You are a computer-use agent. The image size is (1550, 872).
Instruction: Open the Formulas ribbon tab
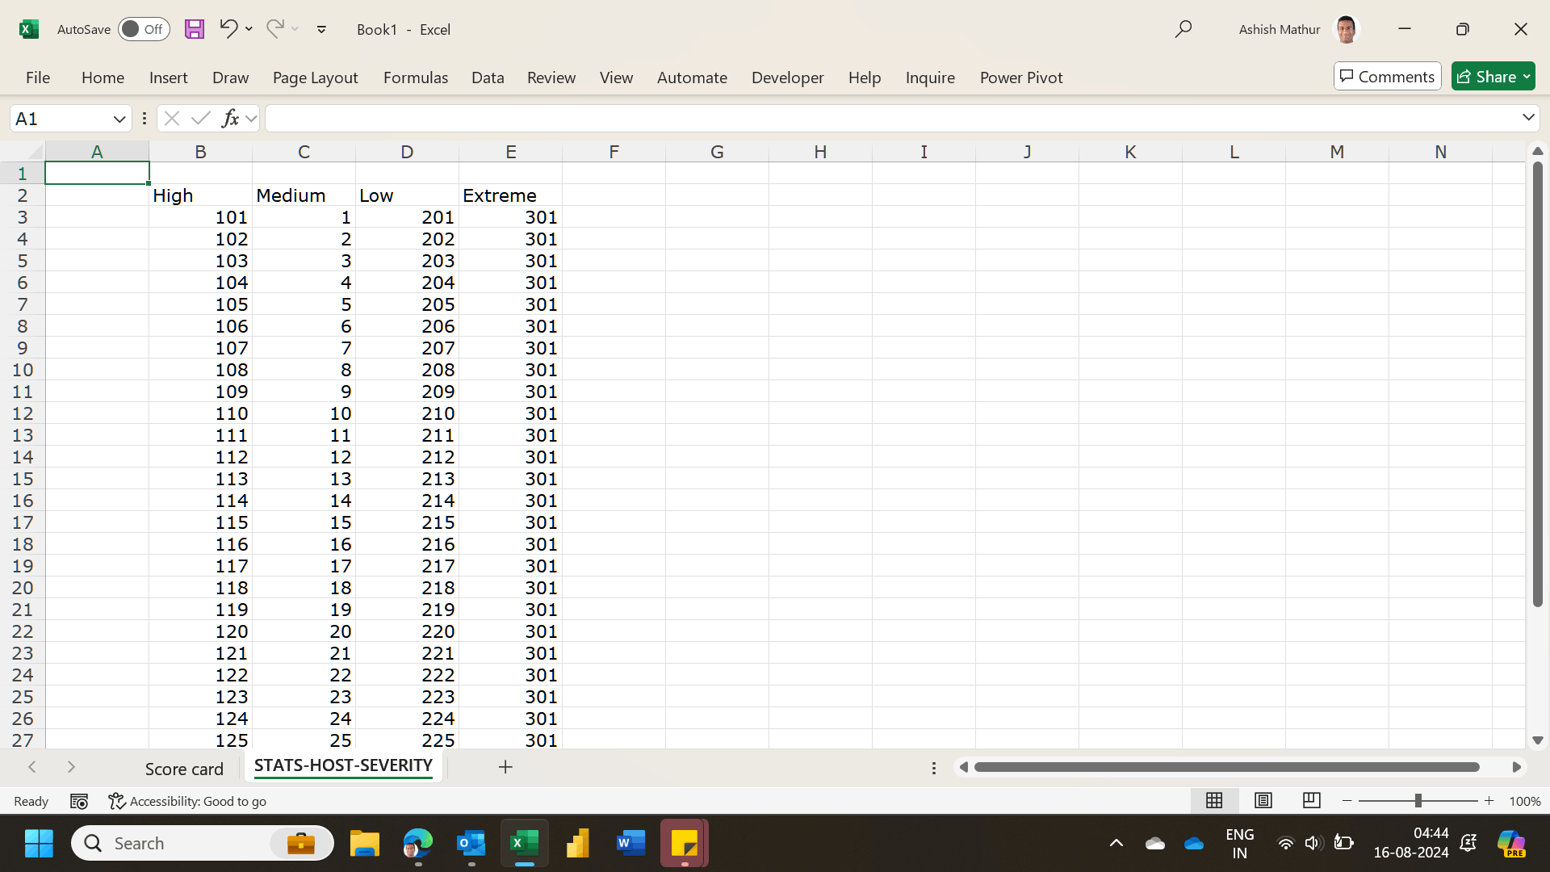click(415, 78)
